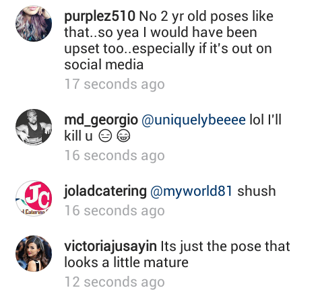Click '16 seconds ago' under joladcatering's comment
This screenshot has width=322, height=290.
click(115, 211)
